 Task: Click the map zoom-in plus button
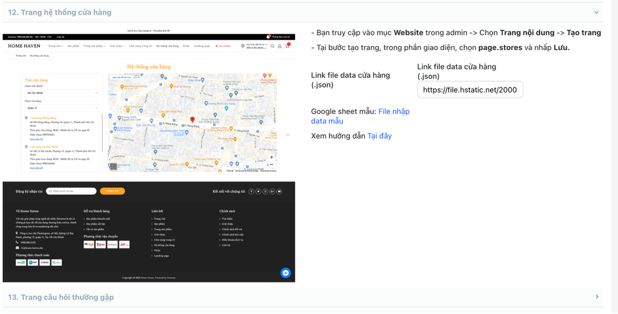click(x=271, y=157)
